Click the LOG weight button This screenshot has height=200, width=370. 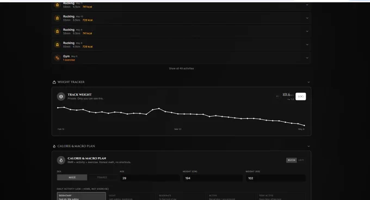[x=300, y=96]
